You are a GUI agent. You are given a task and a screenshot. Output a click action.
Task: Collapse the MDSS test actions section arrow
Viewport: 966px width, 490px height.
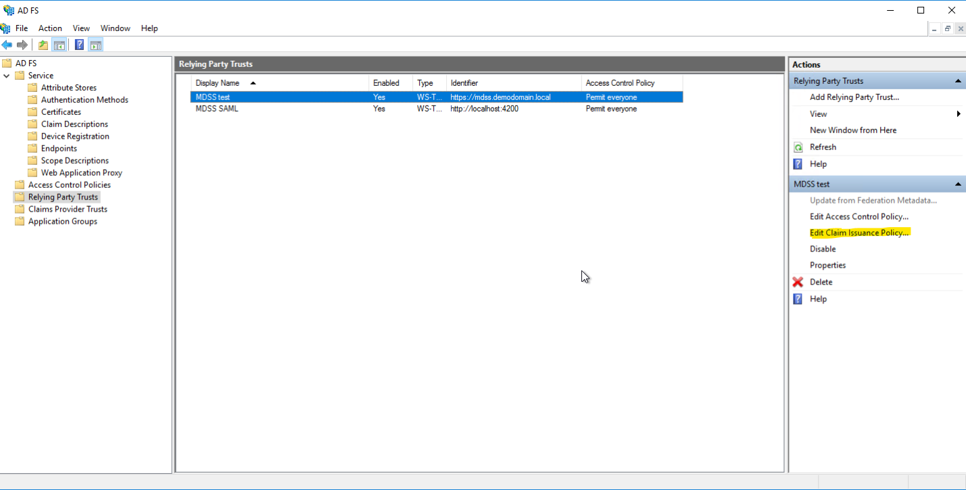click(958, 185)
